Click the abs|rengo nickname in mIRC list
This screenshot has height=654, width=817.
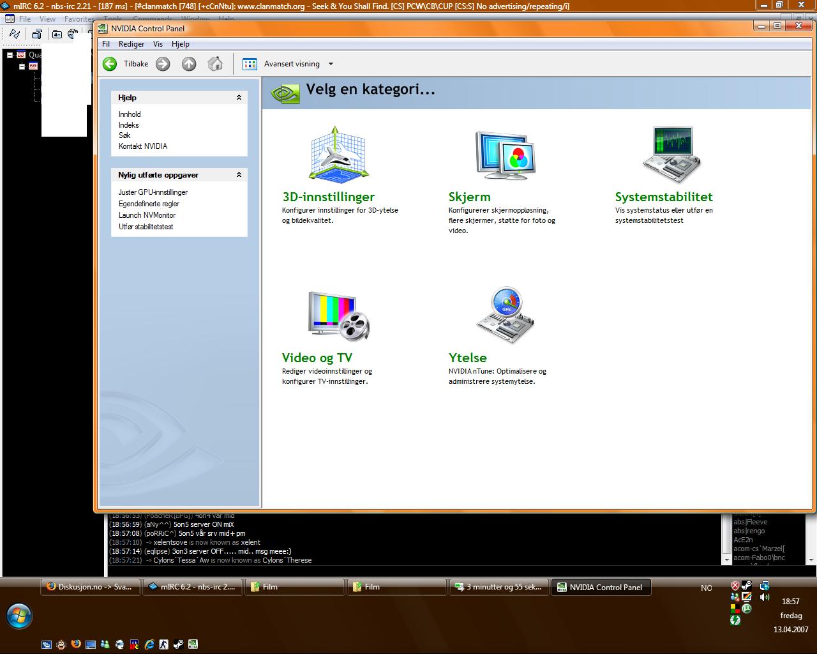coord(749,531)
